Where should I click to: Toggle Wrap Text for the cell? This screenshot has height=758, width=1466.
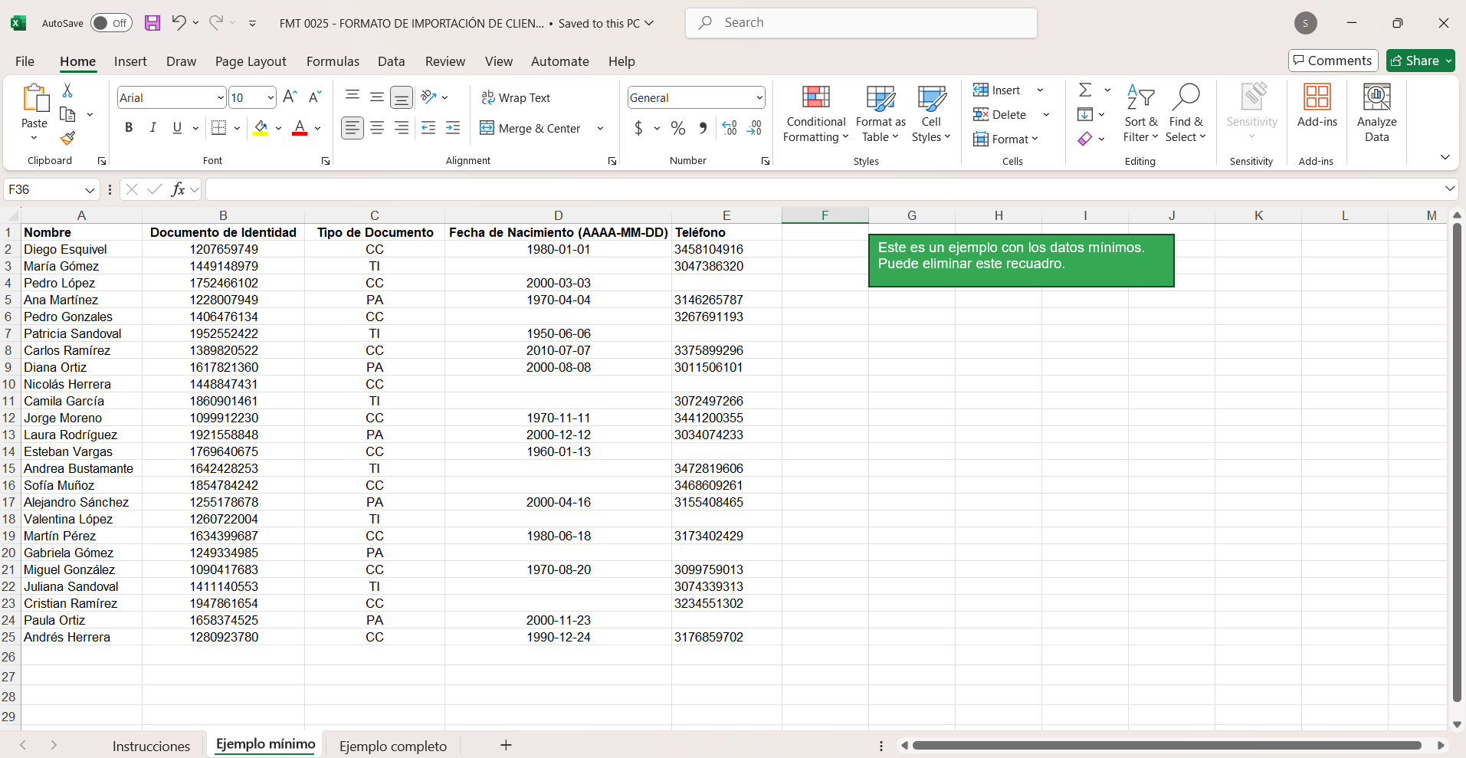point(516,97)
